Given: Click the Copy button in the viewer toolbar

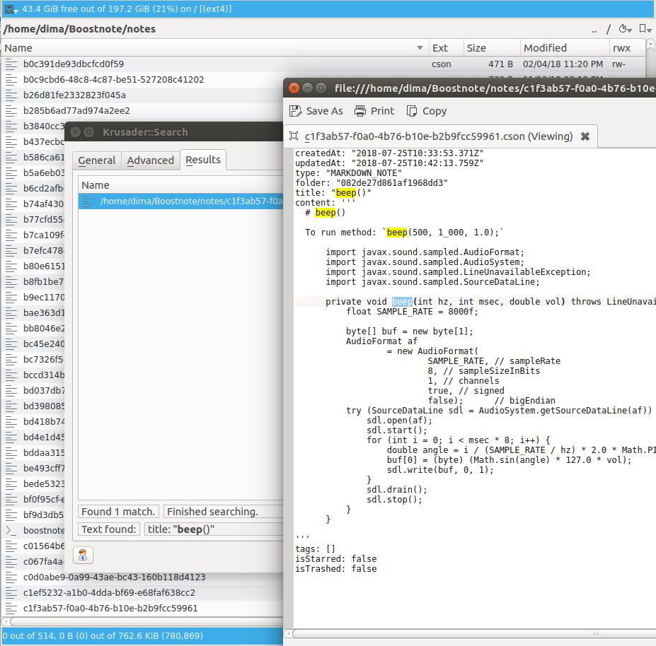Looking at the screenshot, I should [x=427, y=111].
